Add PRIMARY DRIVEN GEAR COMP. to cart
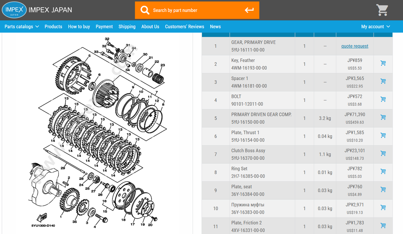The width and height of the screenshot is (403, 234). [x=383, y=117]
